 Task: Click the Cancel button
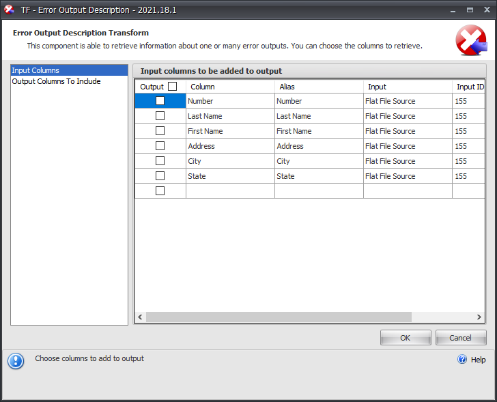click(x=461, y=338)
